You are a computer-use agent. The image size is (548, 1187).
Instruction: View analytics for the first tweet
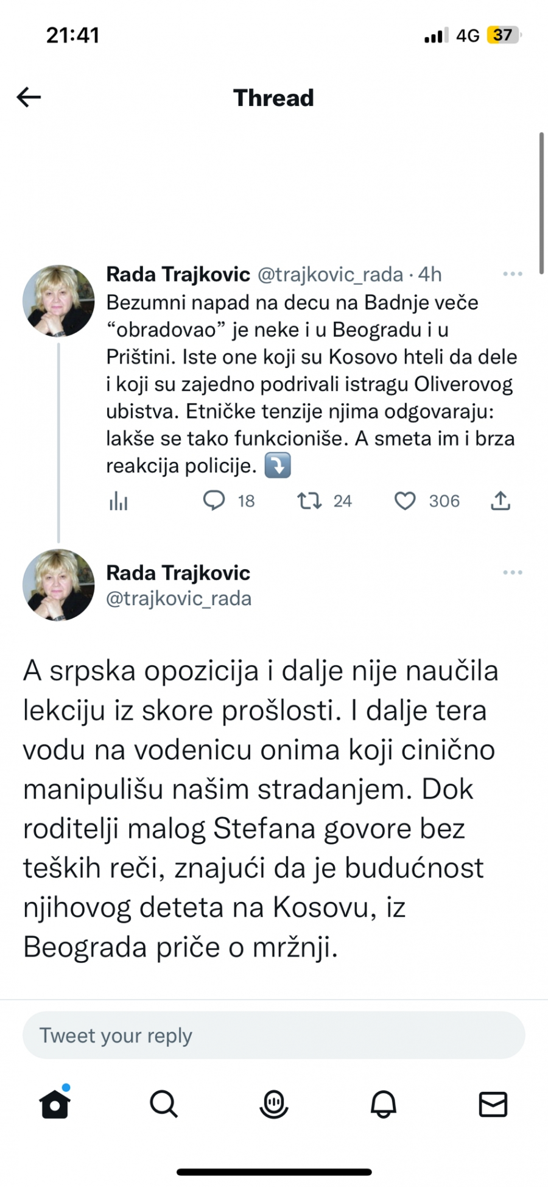point(119,501)
